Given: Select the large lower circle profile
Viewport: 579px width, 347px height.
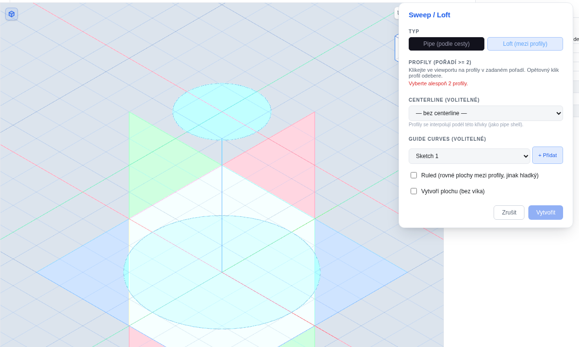Looking at the screenshot, I should [222, 272].
